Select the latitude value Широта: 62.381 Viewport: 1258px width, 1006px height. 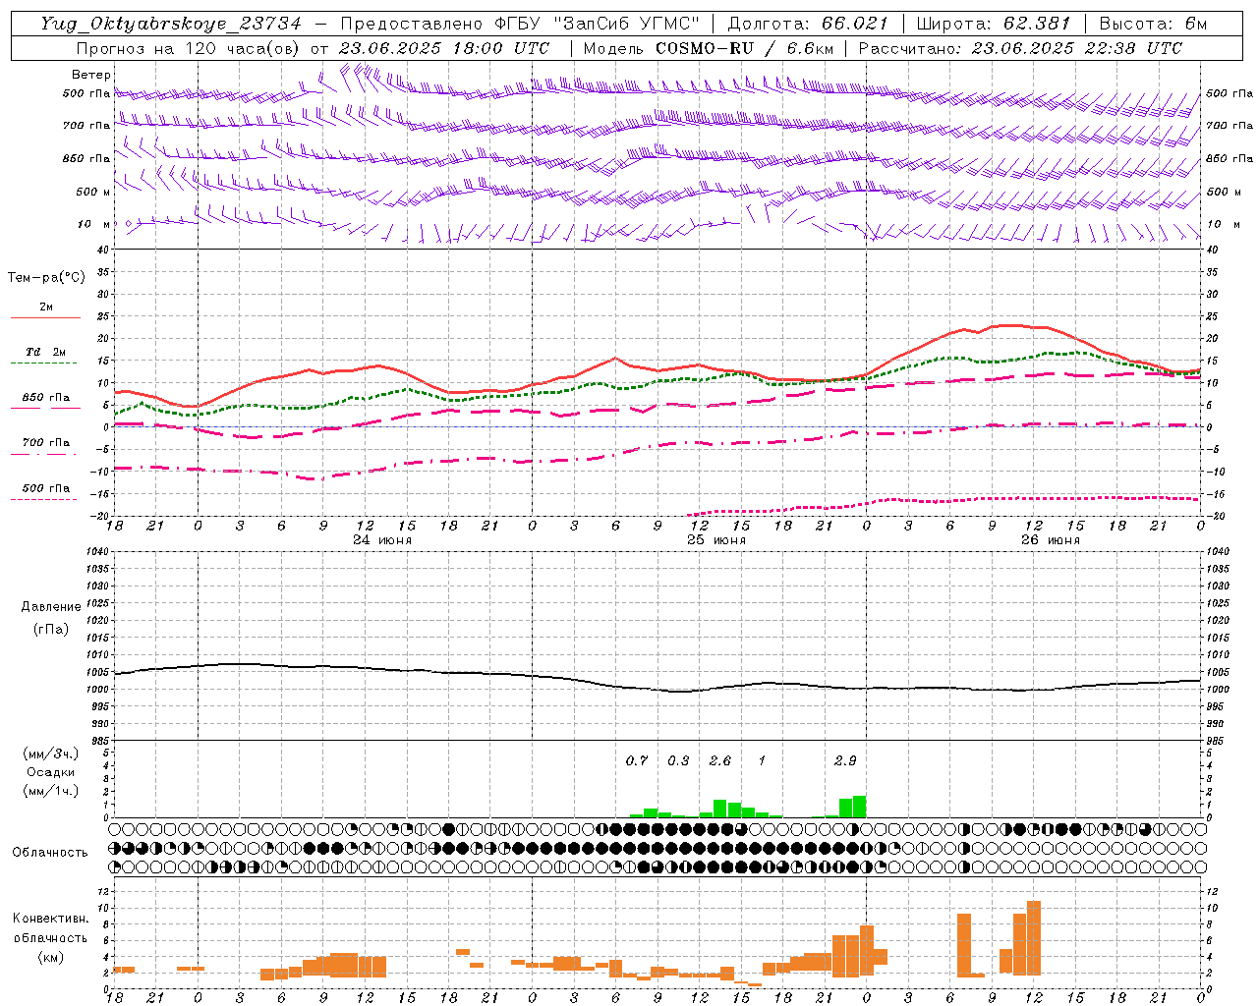[x=993, y=24]
